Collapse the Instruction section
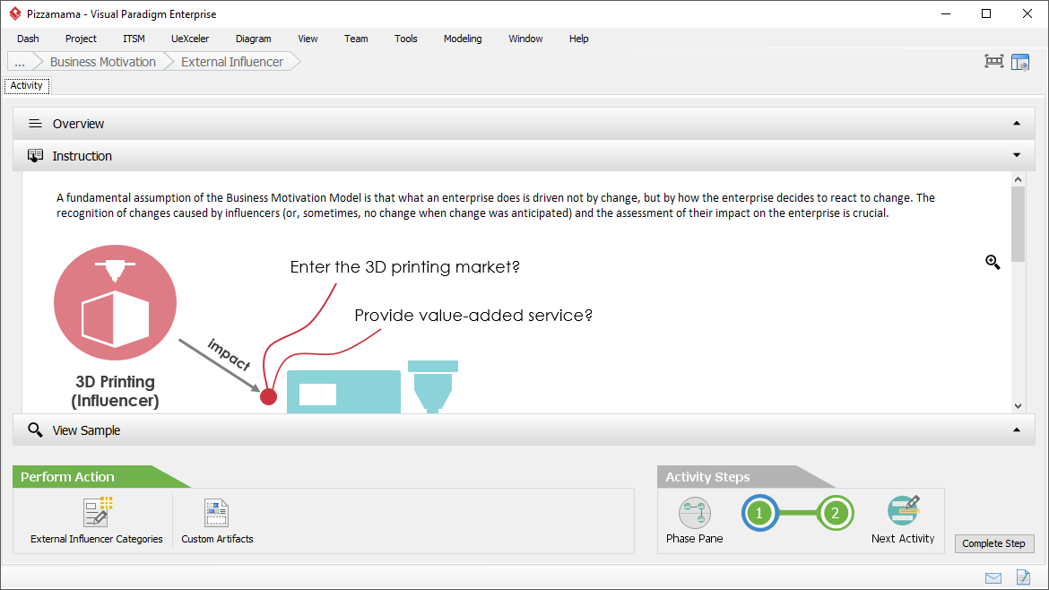The height and width of the screenshot is (590, 1049). 1017,156
